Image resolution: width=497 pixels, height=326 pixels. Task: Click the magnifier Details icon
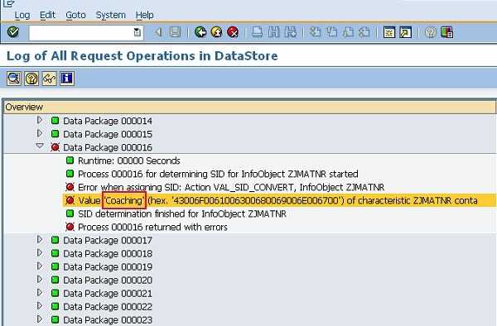tap(14, 78)
